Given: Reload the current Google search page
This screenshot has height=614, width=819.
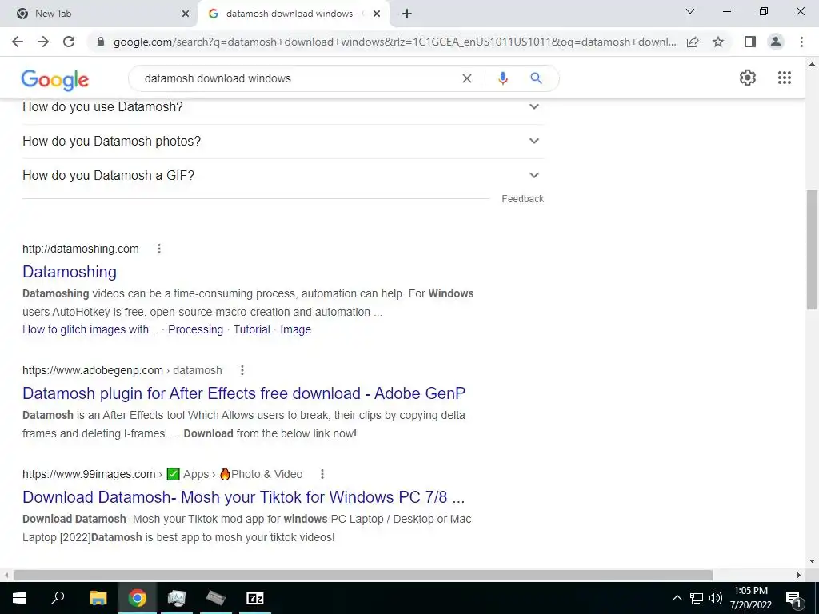Looking at the screenshot, I should [69, 42].
